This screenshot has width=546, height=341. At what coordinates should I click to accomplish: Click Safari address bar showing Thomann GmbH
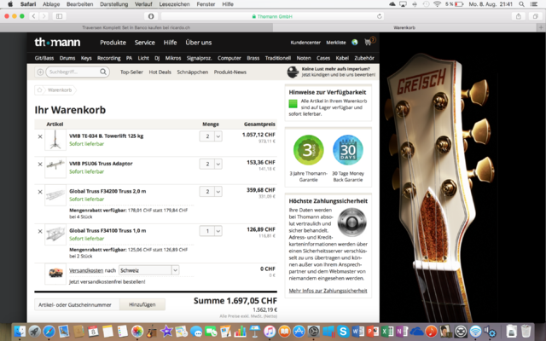pos(272,16)
